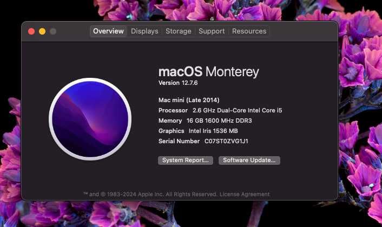This screenshot has height=227, width=382.
Task: Click the processor value 2.6 GHz Dual-Core
Action: [238, 110]
